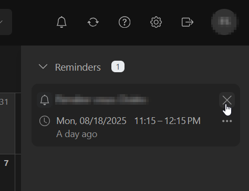Dismiss the reminder with the X button
Viewport: 249px width, 191px height.
click(x=227, y=100)
